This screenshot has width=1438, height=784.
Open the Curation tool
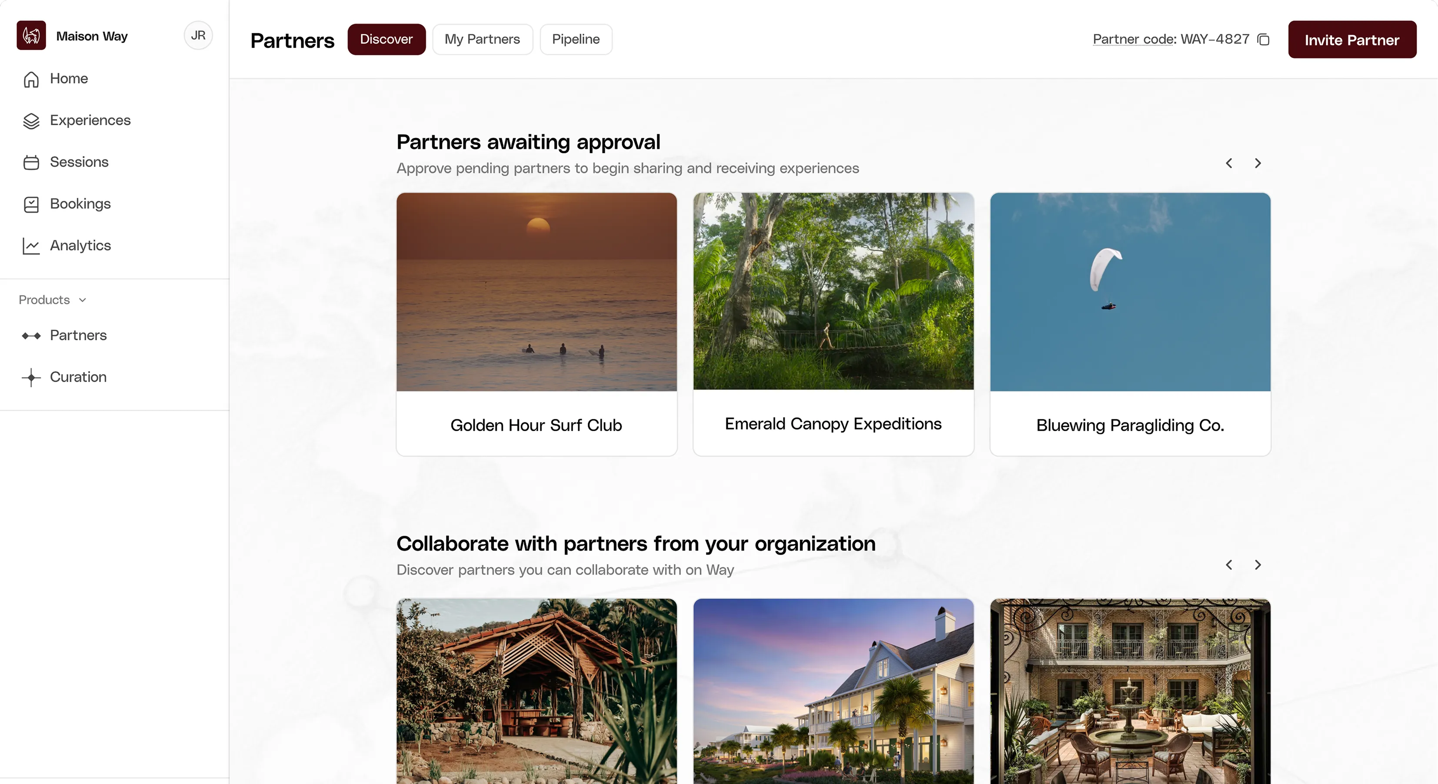coord(78,377)
